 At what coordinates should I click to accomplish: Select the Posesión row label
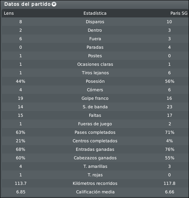click(x=95, y=81)
